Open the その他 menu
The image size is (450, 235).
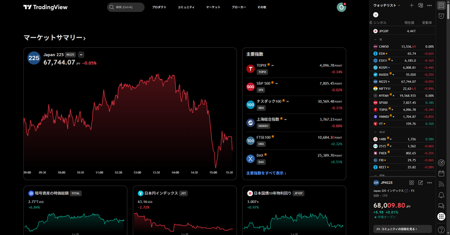tap(262, 7)
